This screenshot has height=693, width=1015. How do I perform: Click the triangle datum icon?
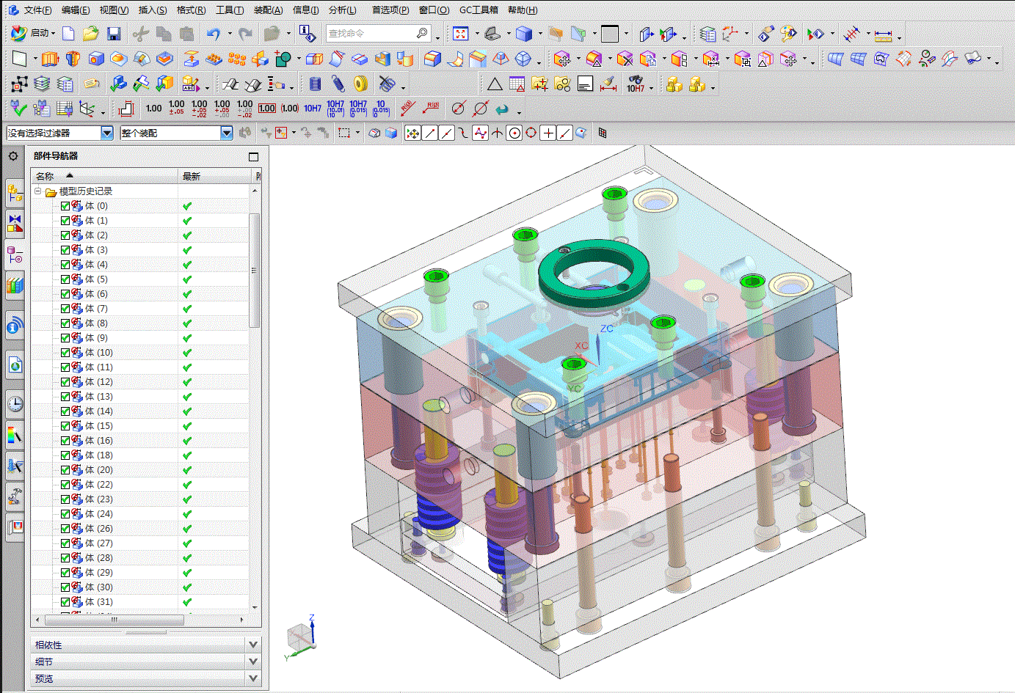(495, 84)
